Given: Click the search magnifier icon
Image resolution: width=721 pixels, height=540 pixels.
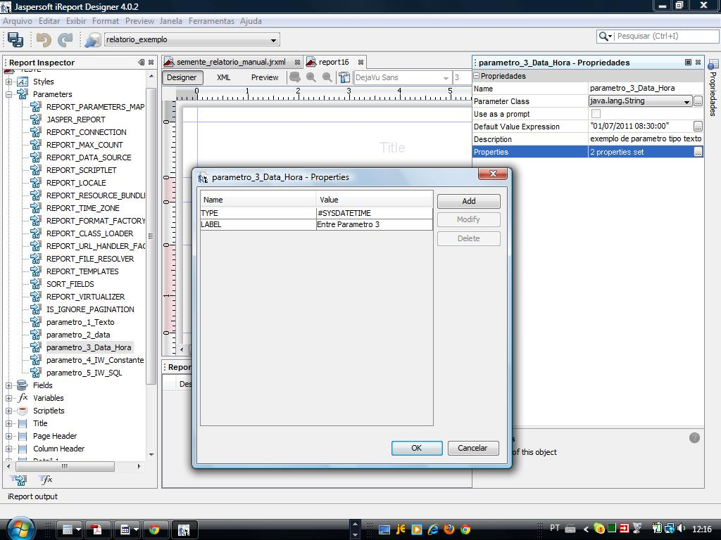Looking at the screenshot, I should tap(603, 36).
